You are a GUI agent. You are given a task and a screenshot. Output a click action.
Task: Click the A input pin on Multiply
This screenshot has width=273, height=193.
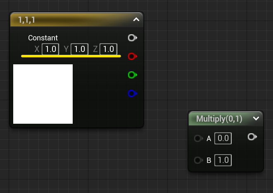(x=198, y=139)
